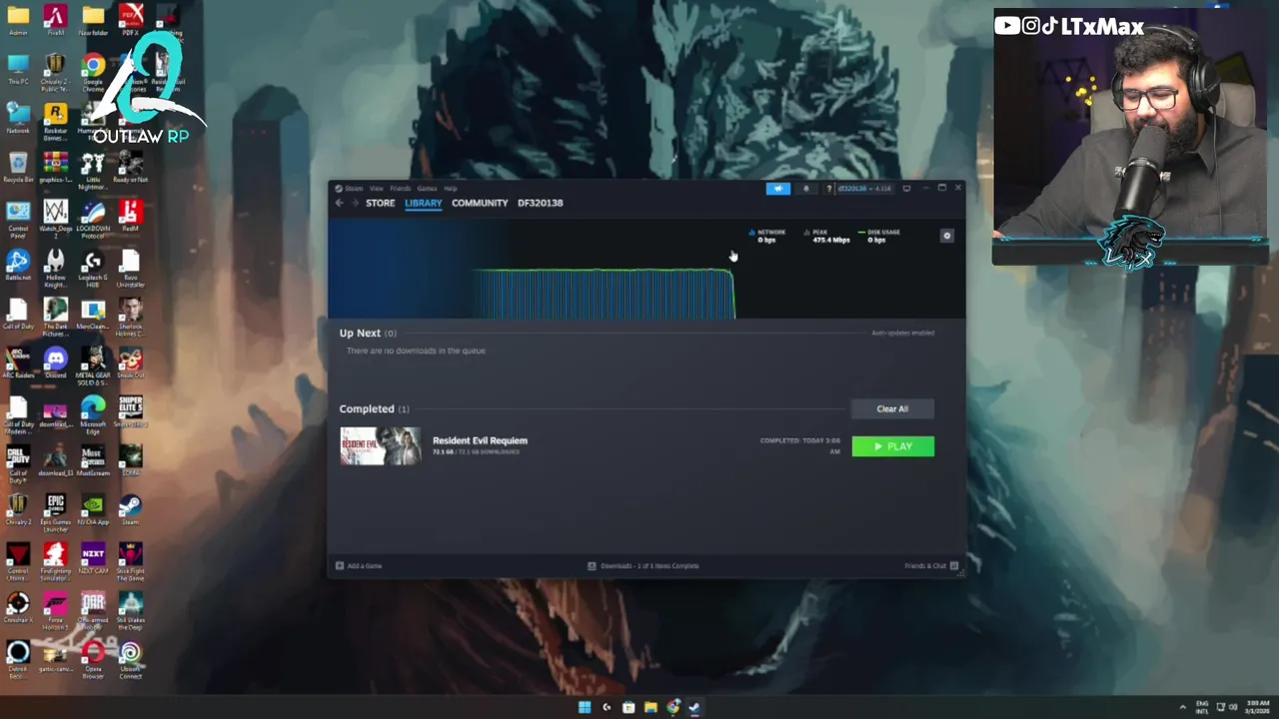Select the Opera Browser desktop icon
This screenshot has width=1279, height=719.
coord(93,661)
